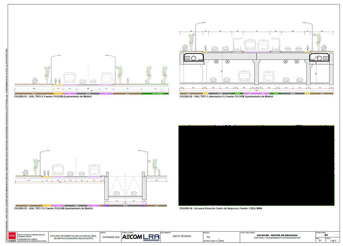Click the ESTUDIO INFORMATIVO project title text
This screenshot has width=343, height=246.
pyautogui.click(x=74, y=237)
